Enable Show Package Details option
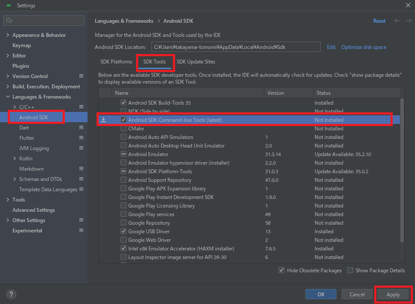 click(350, 271)
